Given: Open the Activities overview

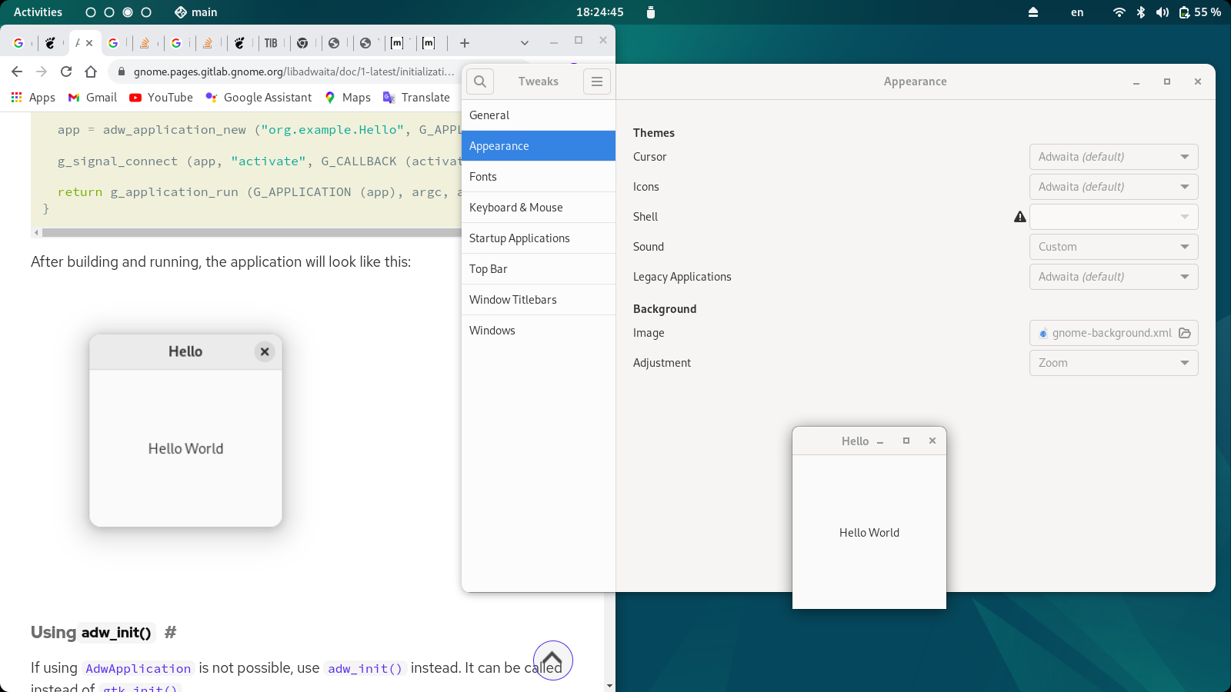Looking at the screenshot, I should [x=38, y=12].
